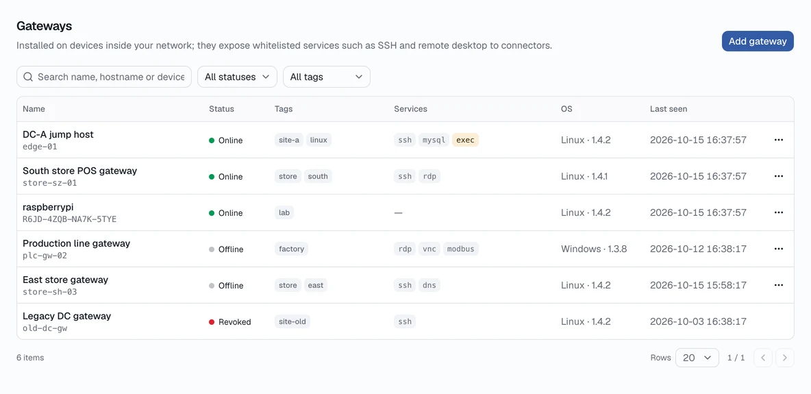Click the mysql service chip

click(x=434, y=140)
